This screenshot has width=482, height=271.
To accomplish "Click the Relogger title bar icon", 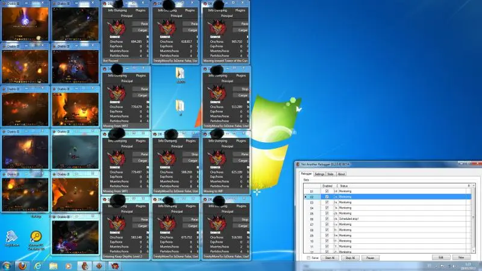I will [298, 164].
